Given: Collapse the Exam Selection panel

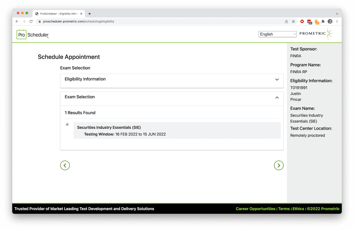Looking at the screenshot, I should click(x=277, y=97).
